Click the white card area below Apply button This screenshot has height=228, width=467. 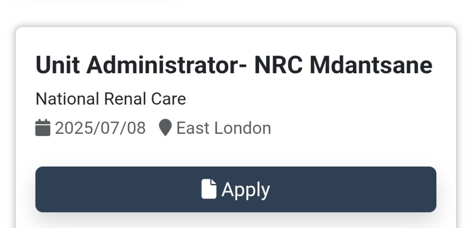[x=236, y=222]
